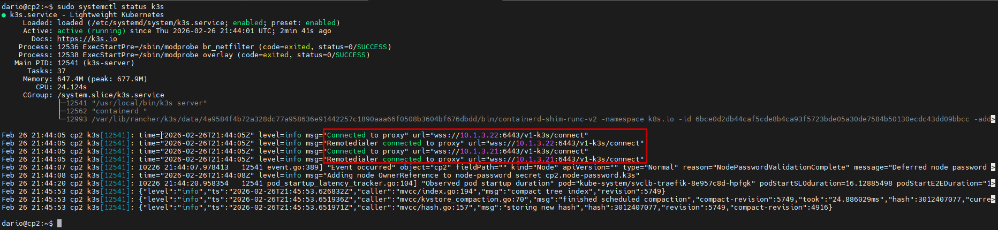Click the Memory value 647.4M
The width and height of the screenshot is (998, 230).
tap(70, 79)
